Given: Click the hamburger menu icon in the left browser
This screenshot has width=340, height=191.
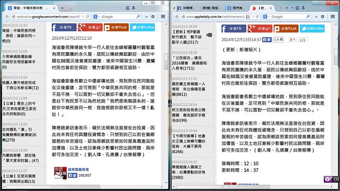Looking at the screenshot, I should [x=163, y=17].
